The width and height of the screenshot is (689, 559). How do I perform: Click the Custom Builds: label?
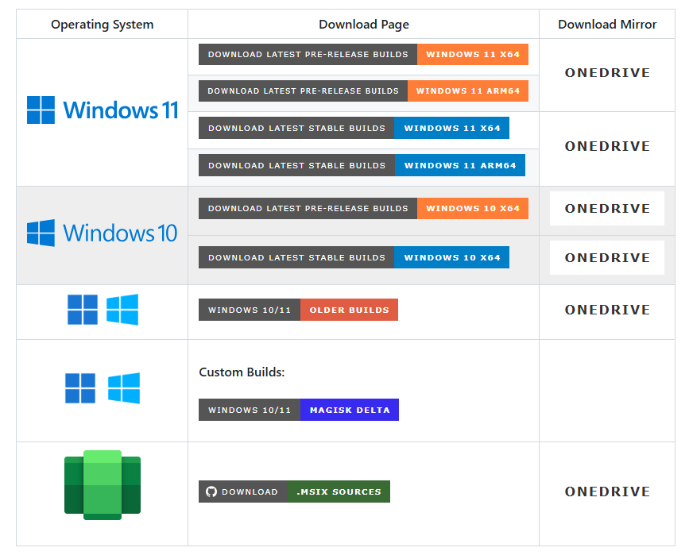[x=242, y=372]
